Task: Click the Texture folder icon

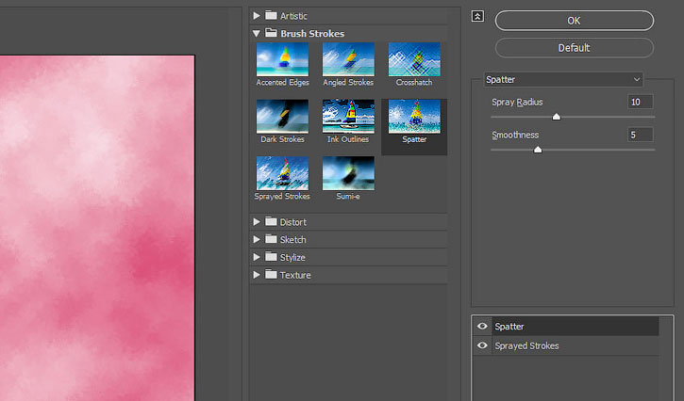Action: (x=271, y=274)
